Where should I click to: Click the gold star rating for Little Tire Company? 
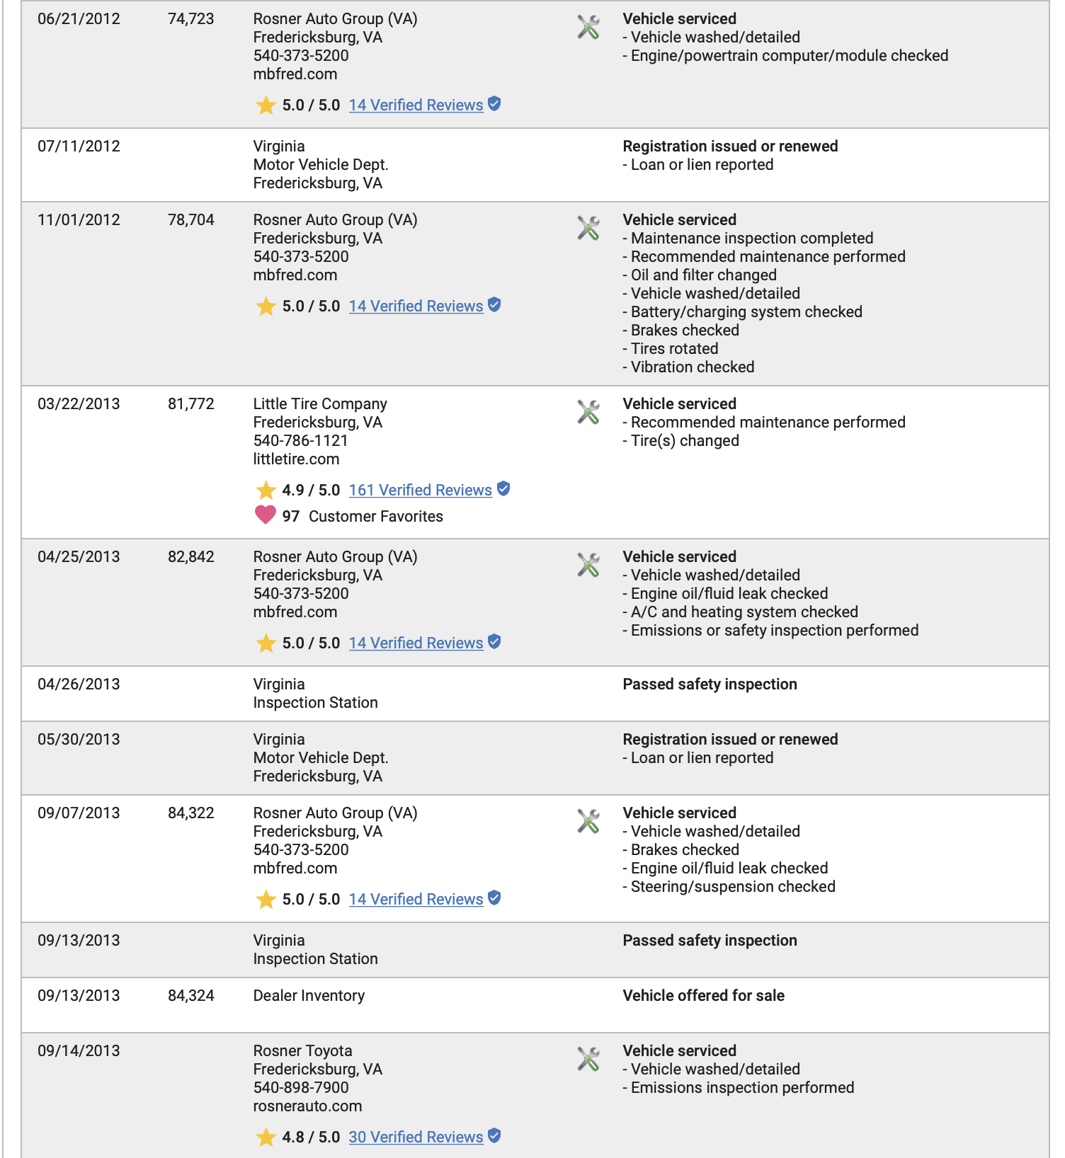click(266, 490)
